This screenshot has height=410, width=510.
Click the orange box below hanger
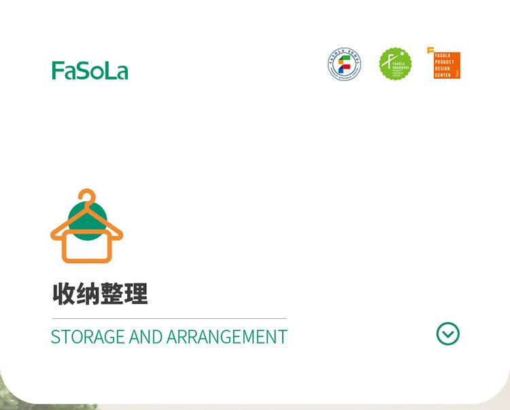[87, 246]
